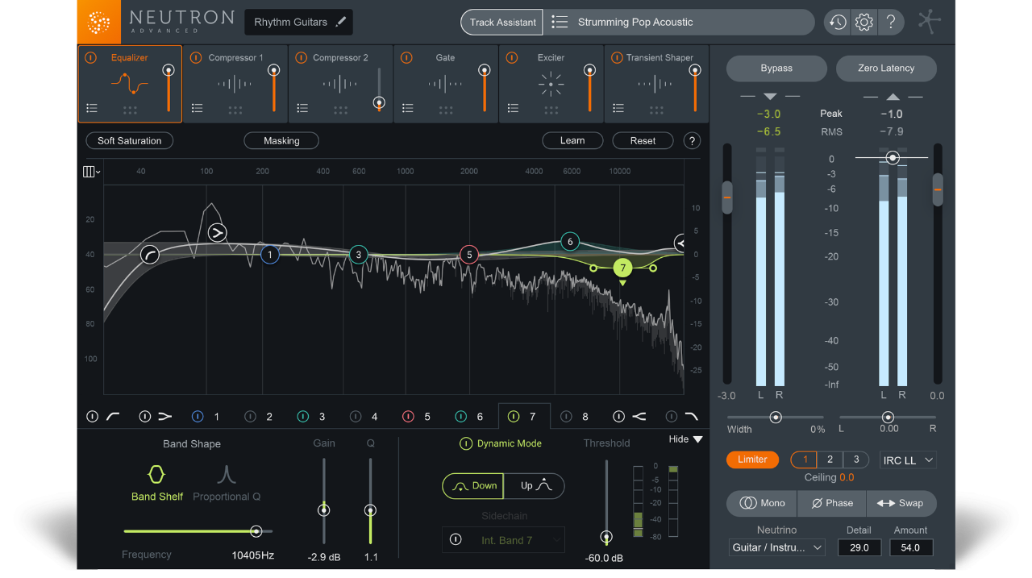This screenshot has height=578, width=1032.
Task: Select band 8 tab
Action: click(576, 417)
